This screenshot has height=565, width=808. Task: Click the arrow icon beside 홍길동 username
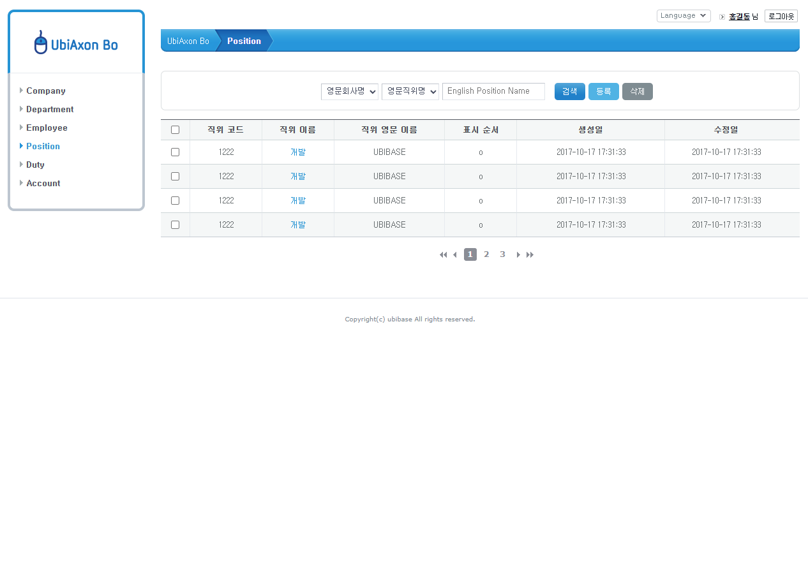pyautogui.click(x=722, y=17)
